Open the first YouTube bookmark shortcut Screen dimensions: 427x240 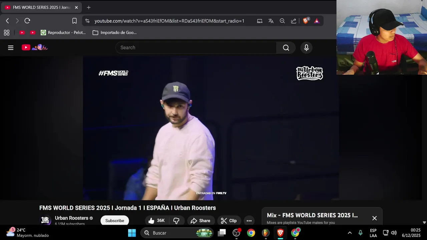pos(22,32)
